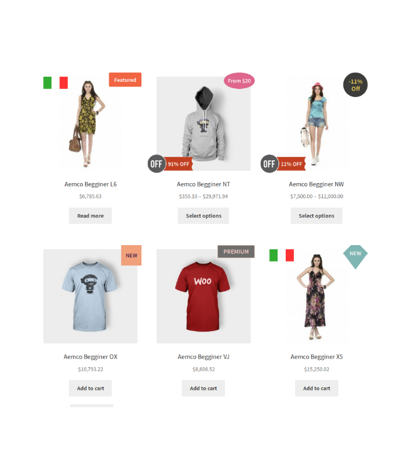Click the dark -11% Off circle badge
This screenshot has width=409, height=468.
point(355,85)
